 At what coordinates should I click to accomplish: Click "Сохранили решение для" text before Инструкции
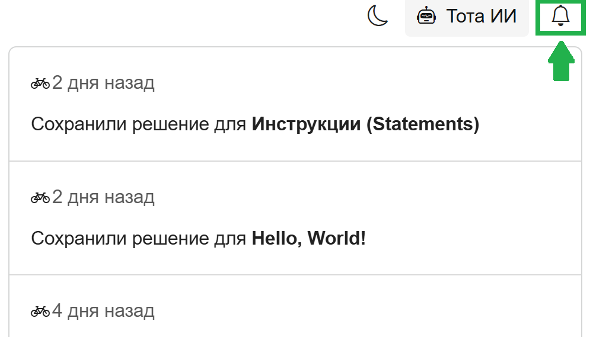coord(139,124)
